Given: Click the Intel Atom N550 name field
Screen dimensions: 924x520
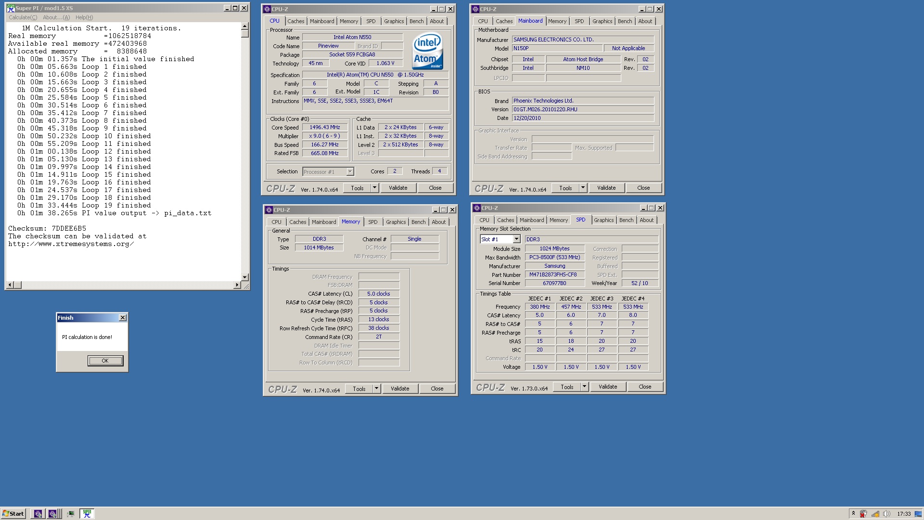Looking at the screenshot, I should pyautogui.click(x=352, y=37).
